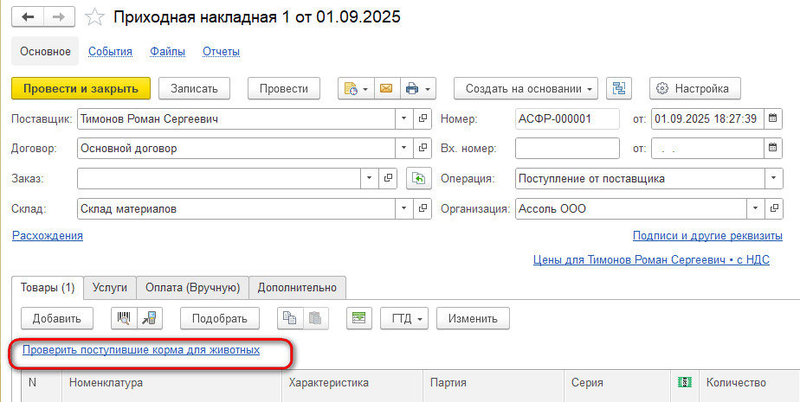Screen dimensions: 800x402
Task: Open the calendar picker for document date
Action: [773, 118]
